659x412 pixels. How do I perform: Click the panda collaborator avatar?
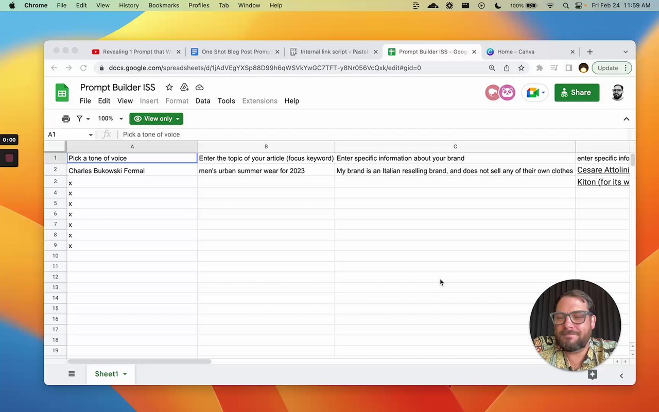[x=507, y=93]
